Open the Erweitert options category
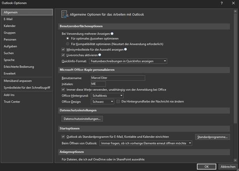 (27, 74)
